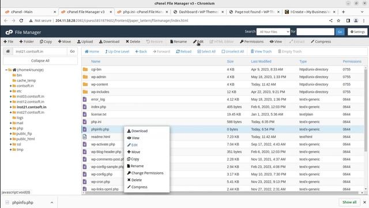Click the Rename toolbar button
This screenshot has height=208, width=369.
178,42
